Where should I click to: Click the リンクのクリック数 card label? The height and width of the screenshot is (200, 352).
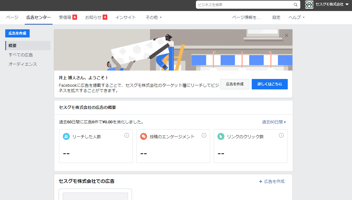click(245, 137)
